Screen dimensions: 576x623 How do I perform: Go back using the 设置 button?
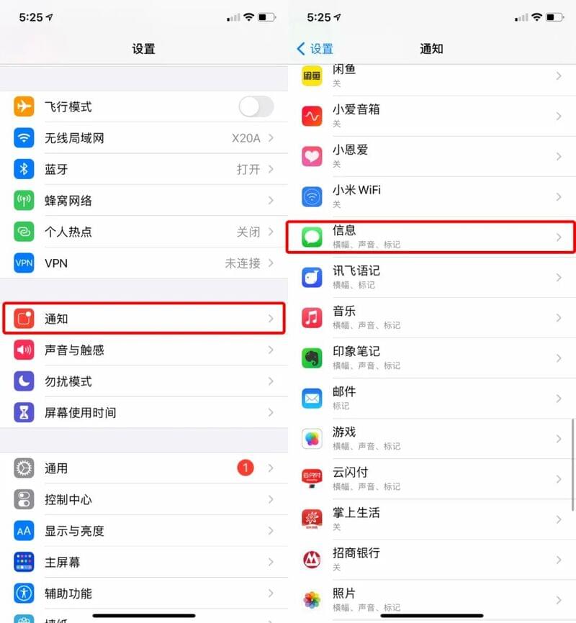click(315, 49)
